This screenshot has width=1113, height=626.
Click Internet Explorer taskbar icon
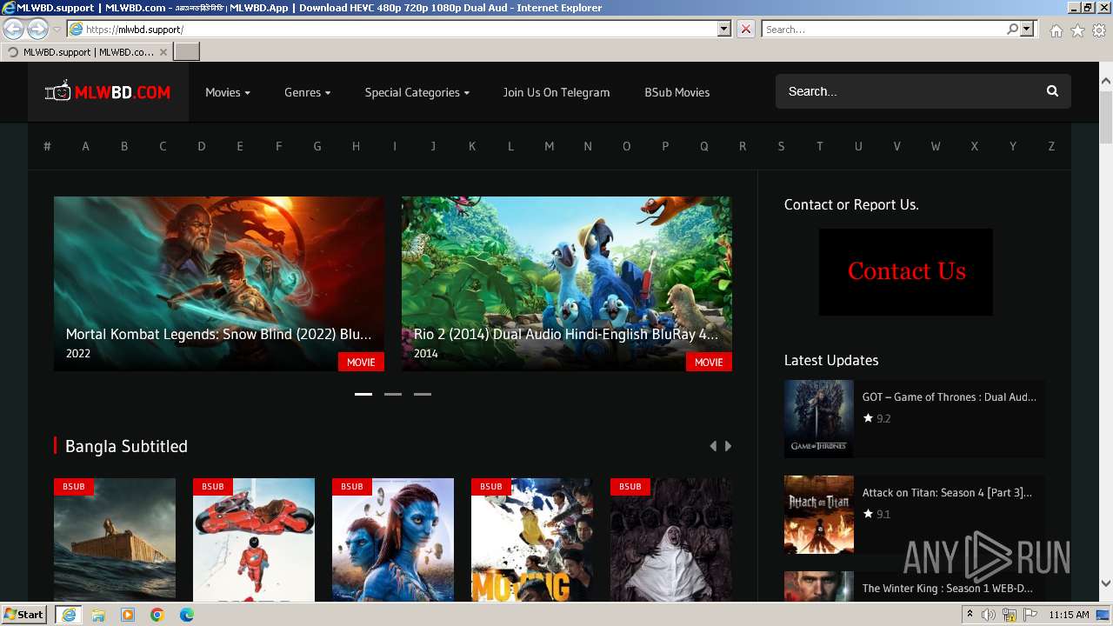click(x=68, y=615)
